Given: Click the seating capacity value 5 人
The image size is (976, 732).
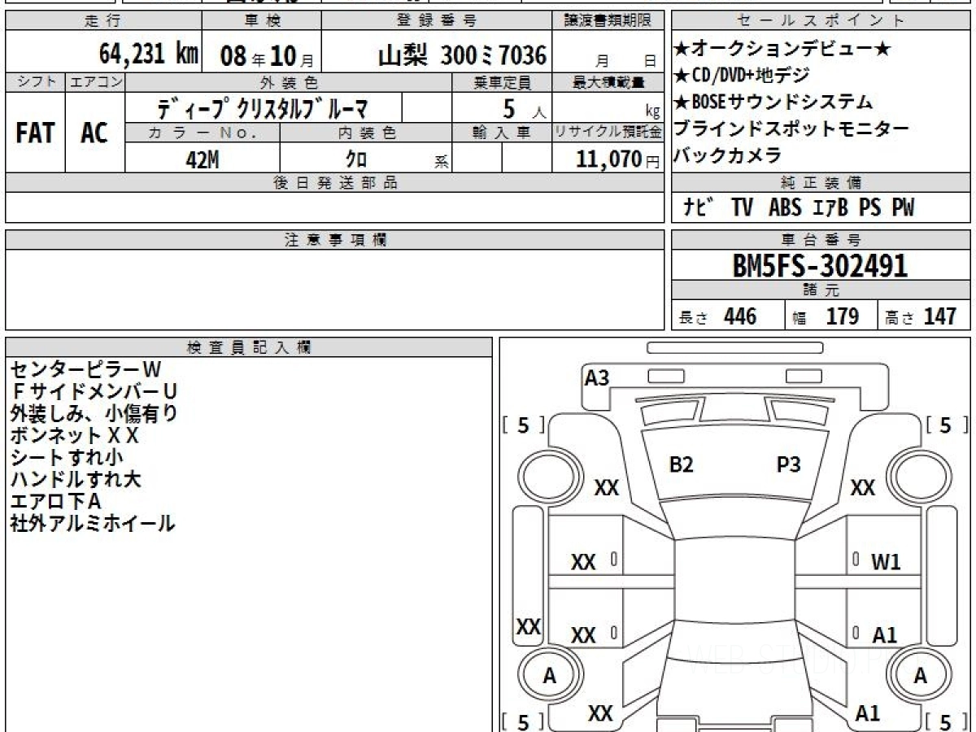Looking at the screenshot, I should [x=524, y=108].
